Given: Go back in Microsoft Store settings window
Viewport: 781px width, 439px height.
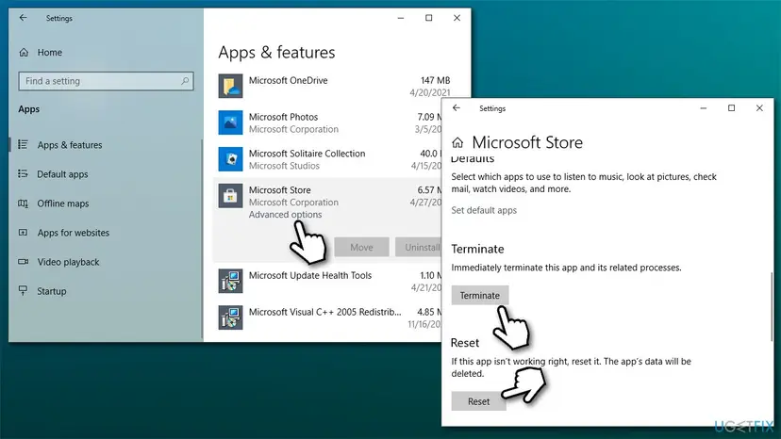Looking at the screenshot, I should pos(457,108).
